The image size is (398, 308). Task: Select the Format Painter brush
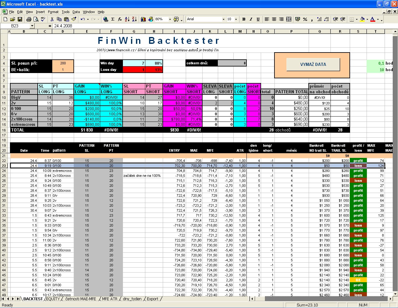click(73, 19)
